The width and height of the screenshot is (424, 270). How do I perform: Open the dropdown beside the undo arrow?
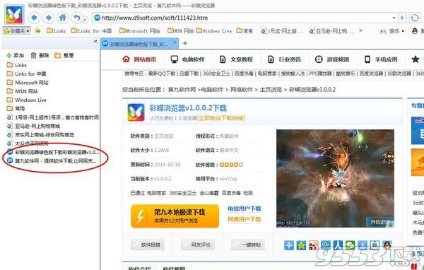point(86,20)
